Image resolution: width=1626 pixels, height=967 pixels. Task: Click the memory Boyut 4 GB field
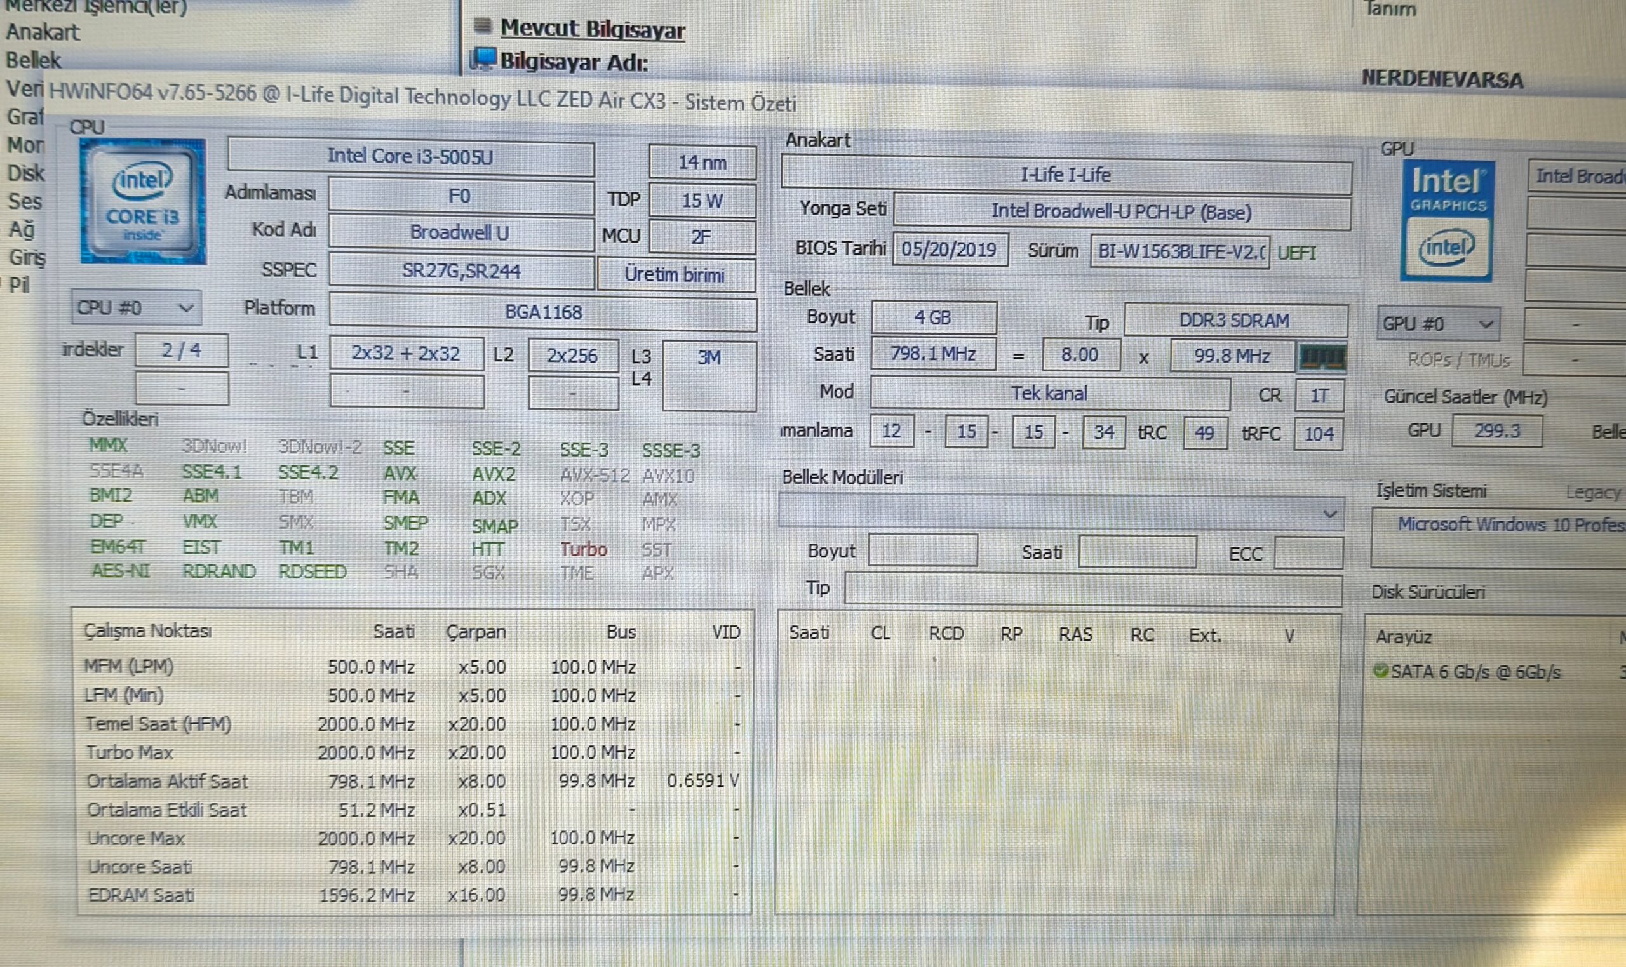(933, 318)
